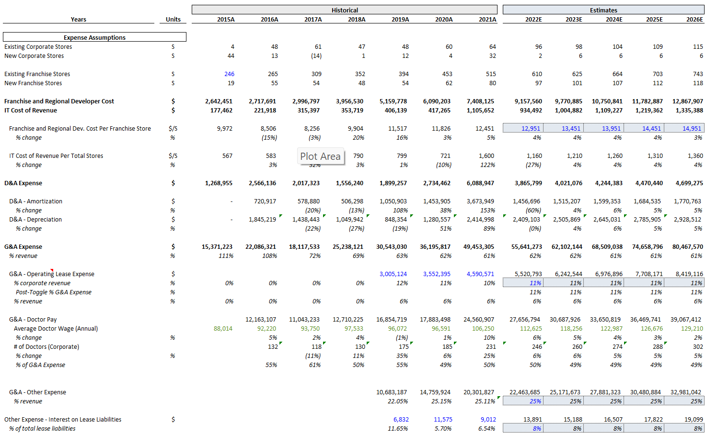Select the 2016A column header

click(x=269, y=19)
